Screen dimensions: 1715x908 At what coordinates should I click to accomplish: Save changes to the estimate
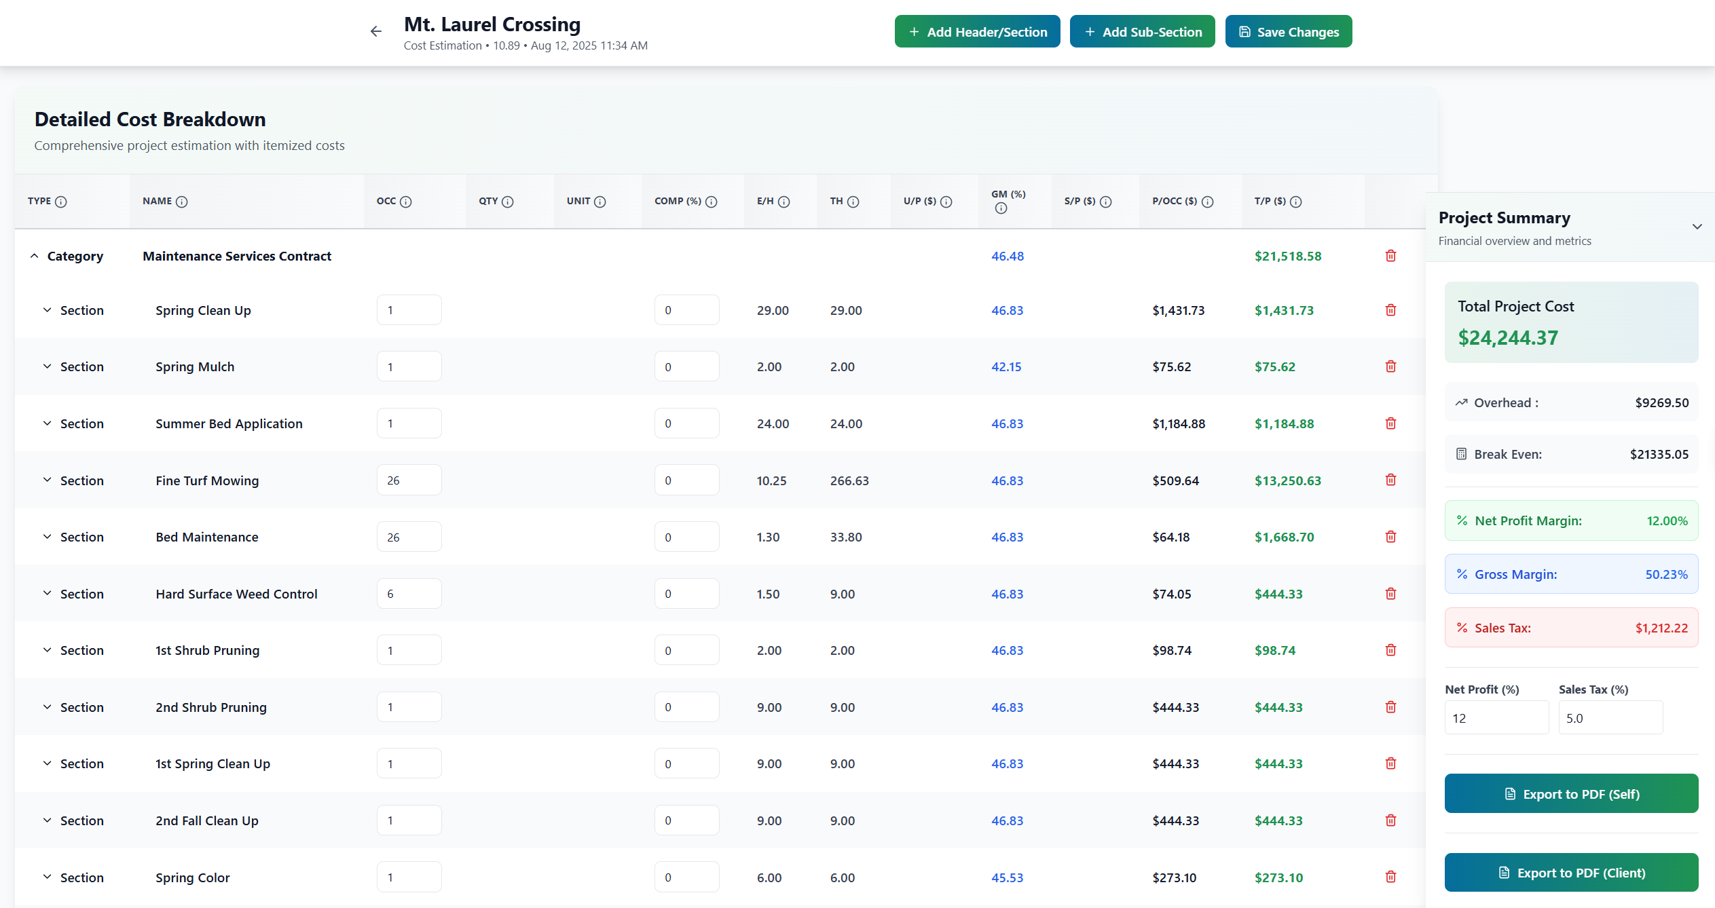pyautogui.click(x=1288, y=32)
